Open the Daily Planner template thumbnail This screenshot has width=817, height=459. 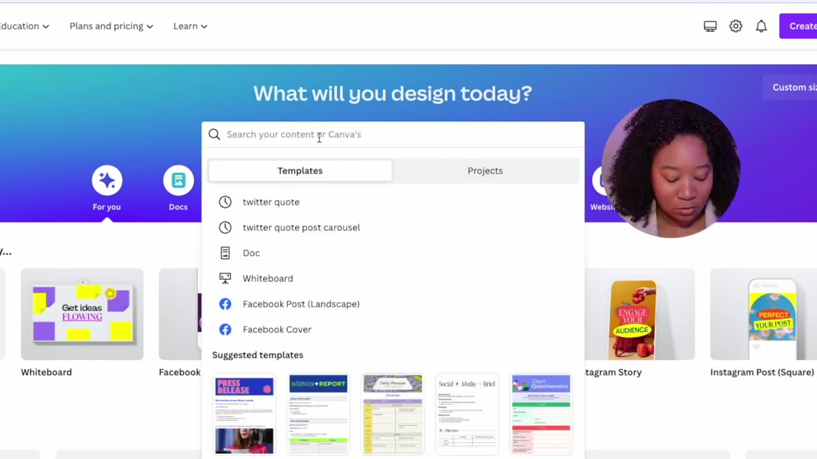(393, 415)
